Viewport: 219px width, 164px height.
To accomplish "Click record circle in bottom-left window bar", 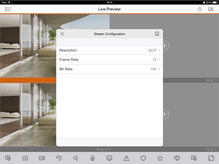I will 106,149.
